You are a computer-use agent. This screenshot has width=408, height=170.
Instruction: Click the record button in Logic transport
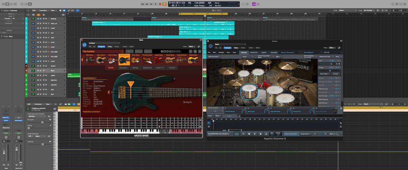(x=160, y=4)
